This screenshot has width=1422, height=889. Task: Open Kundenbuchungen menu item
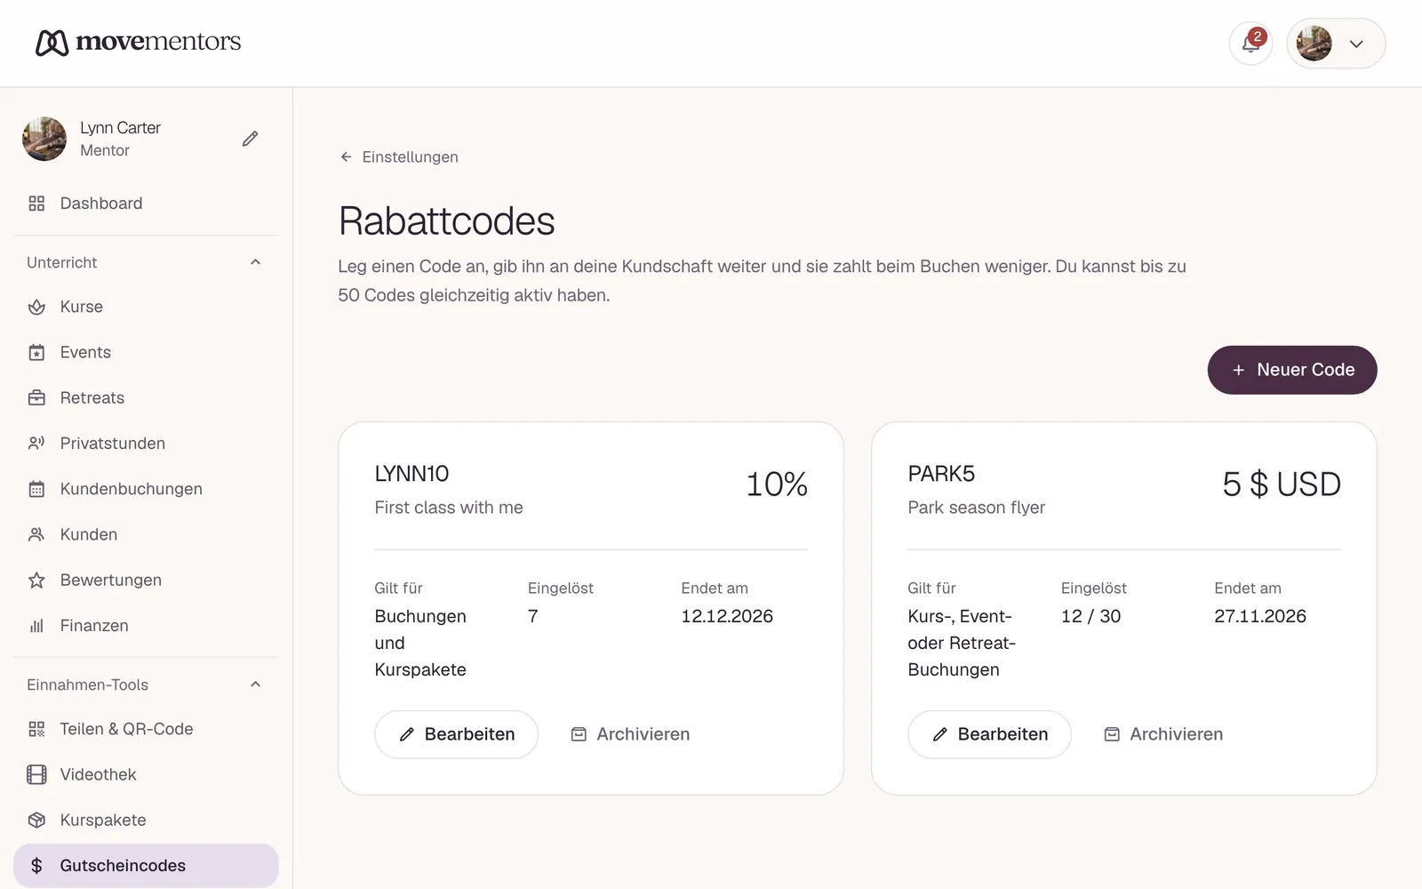(x=146, y=489)
